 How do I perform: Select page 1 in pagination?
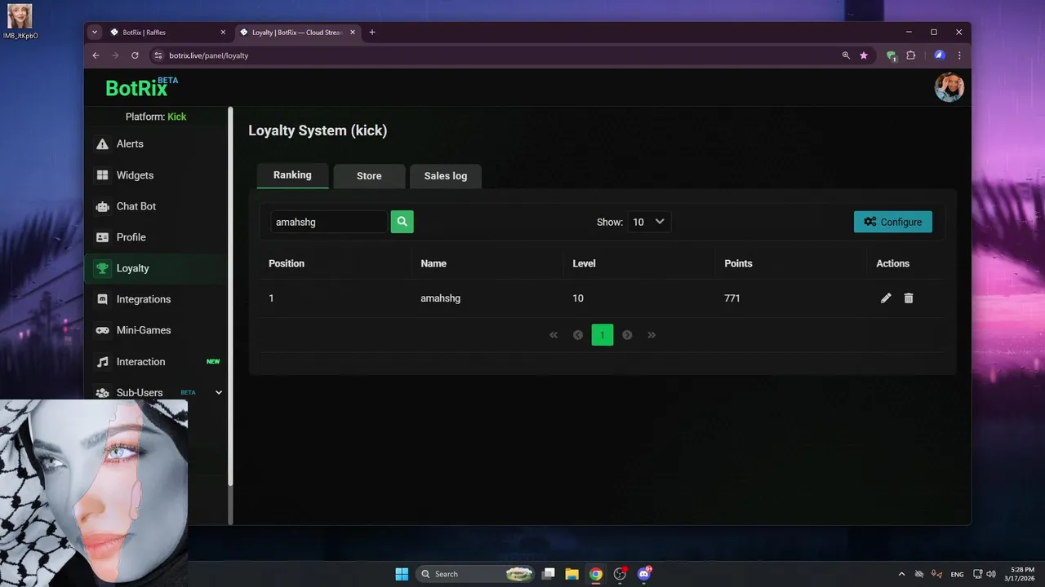coord(603,335)
